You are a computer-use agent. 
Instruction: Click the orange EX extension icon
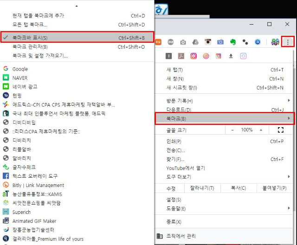coord(158,42)
